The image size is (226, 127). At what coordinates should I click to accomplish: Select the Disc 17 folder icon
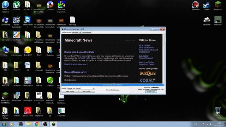17,66
